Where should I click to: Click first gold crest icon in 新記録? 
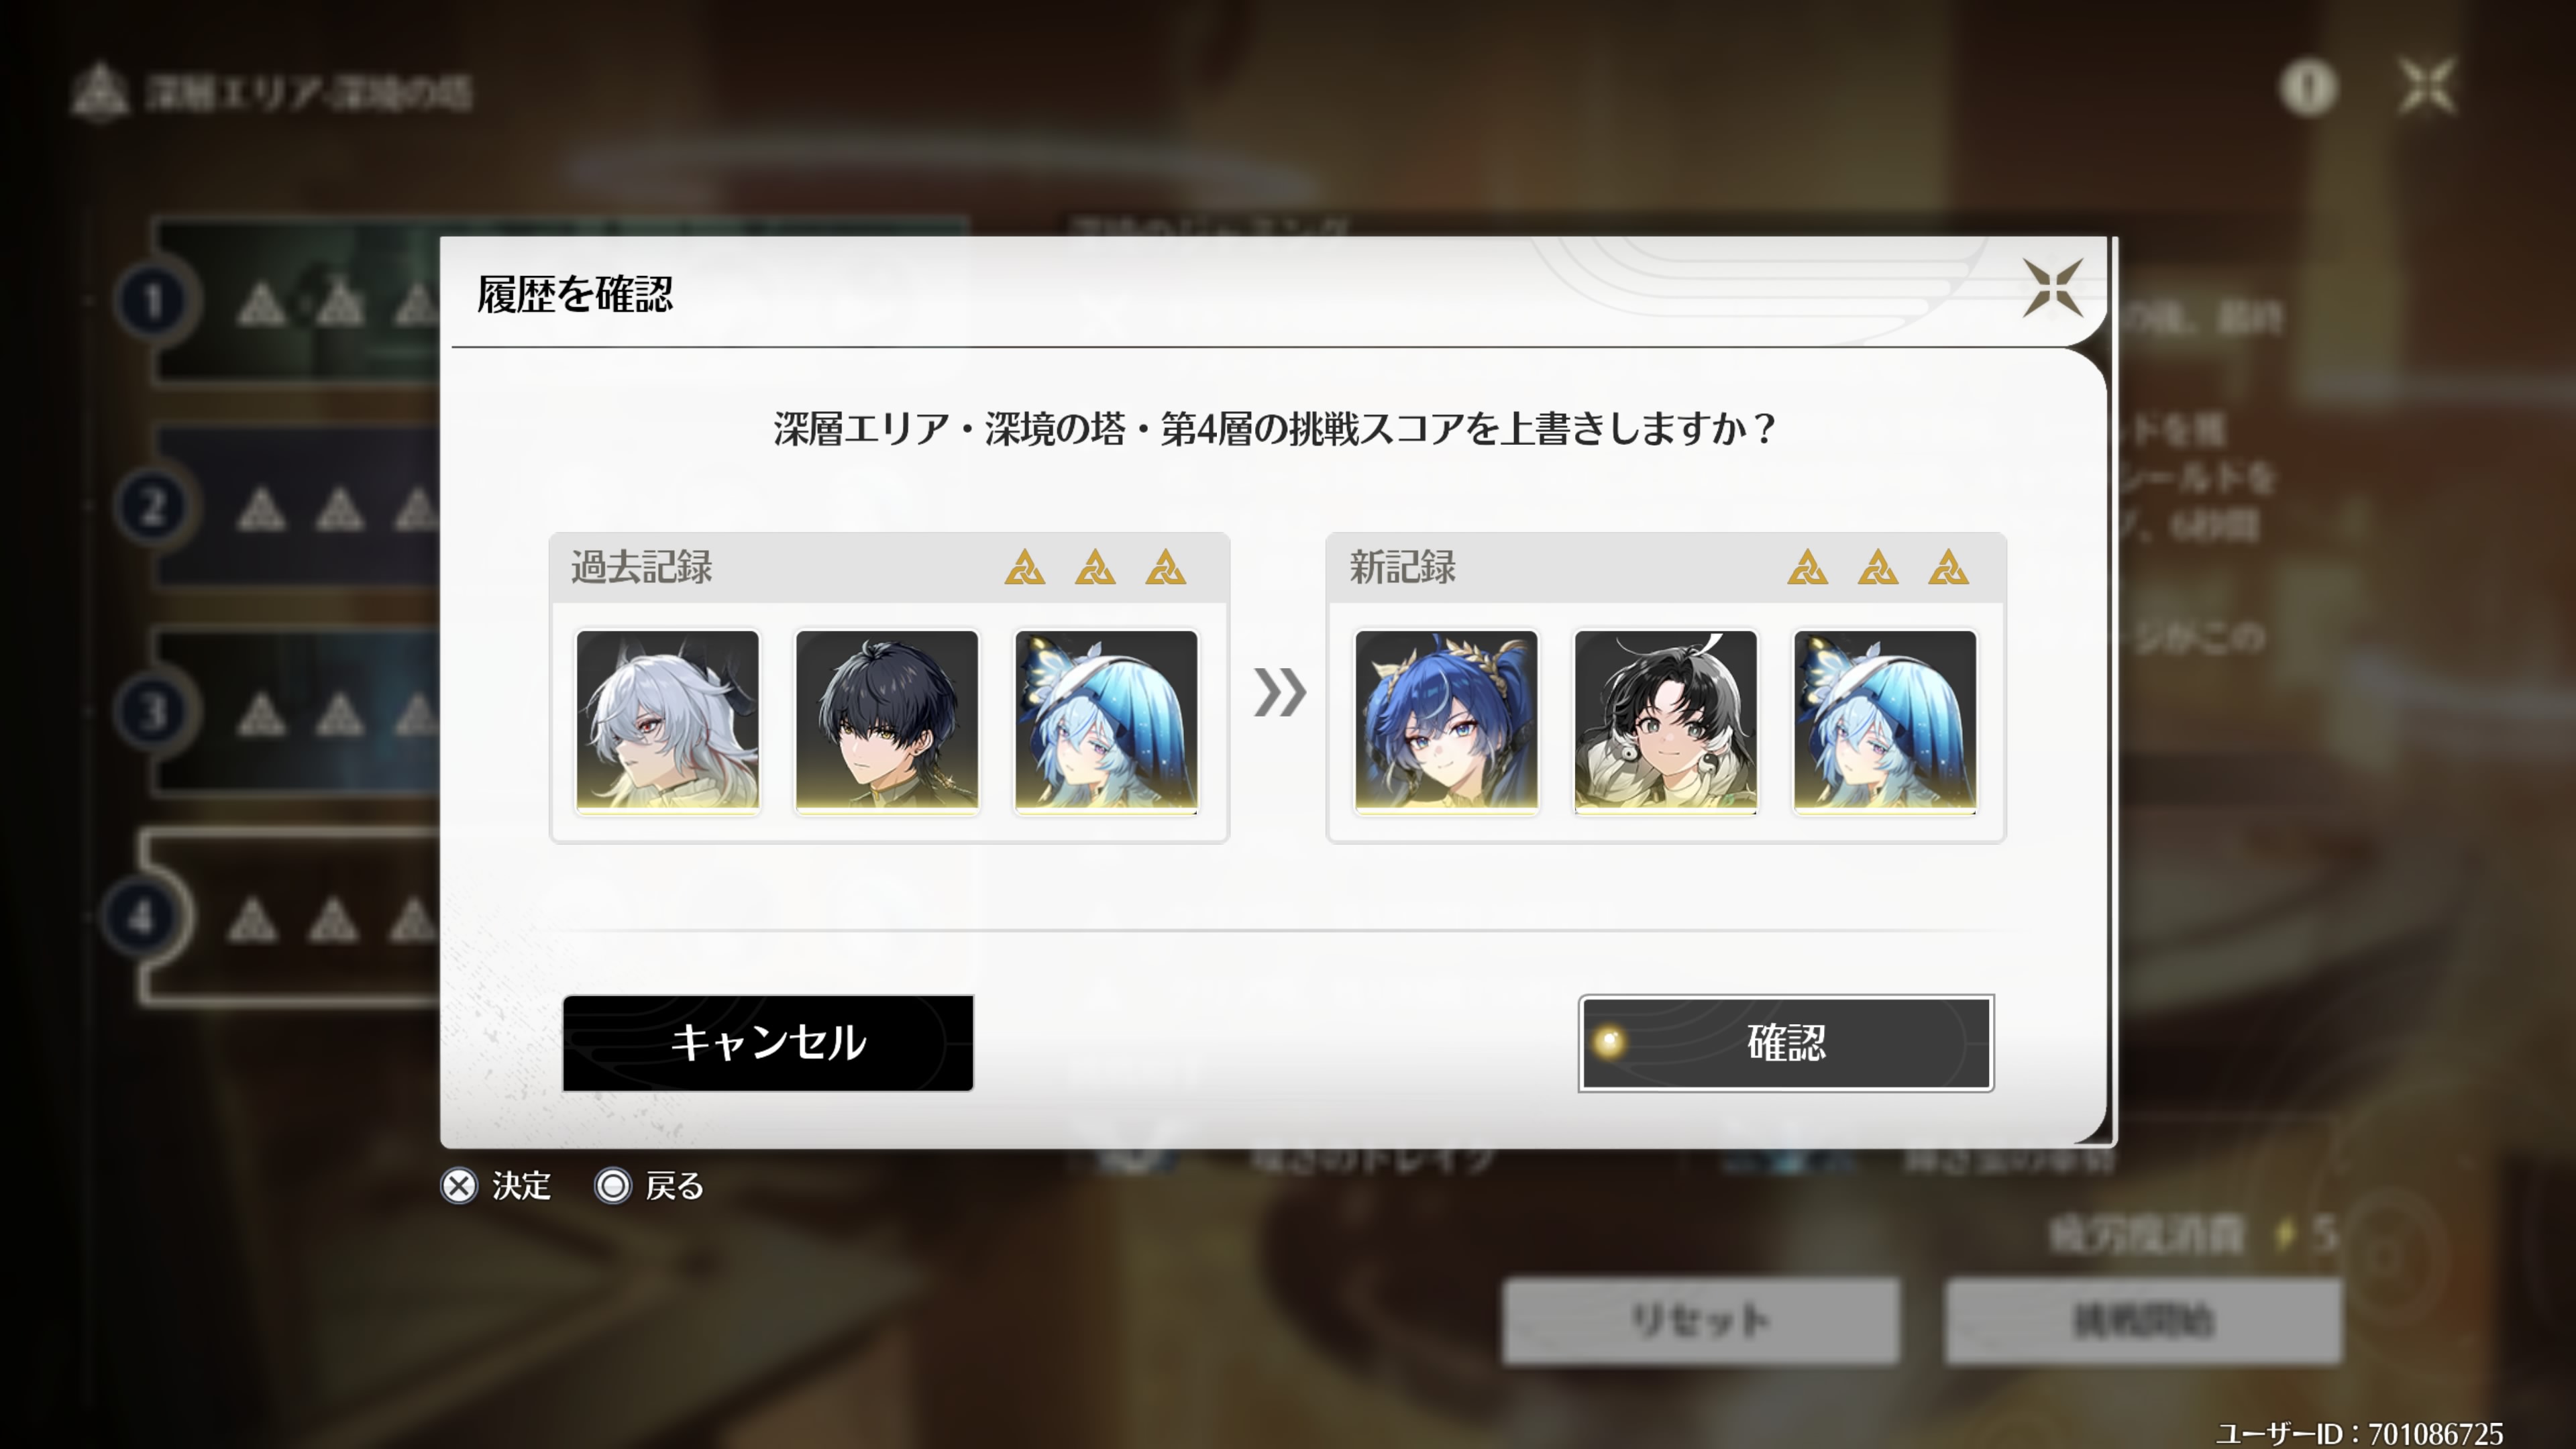(1808, 567)
